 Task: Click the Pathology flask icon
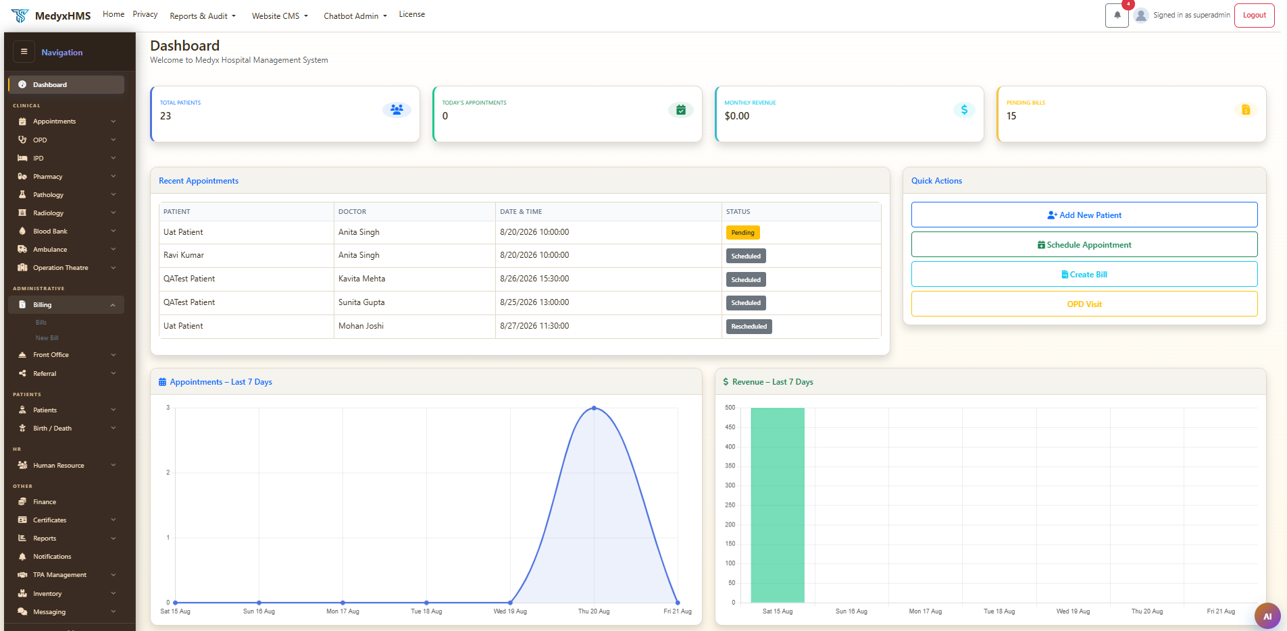[22, 194]
